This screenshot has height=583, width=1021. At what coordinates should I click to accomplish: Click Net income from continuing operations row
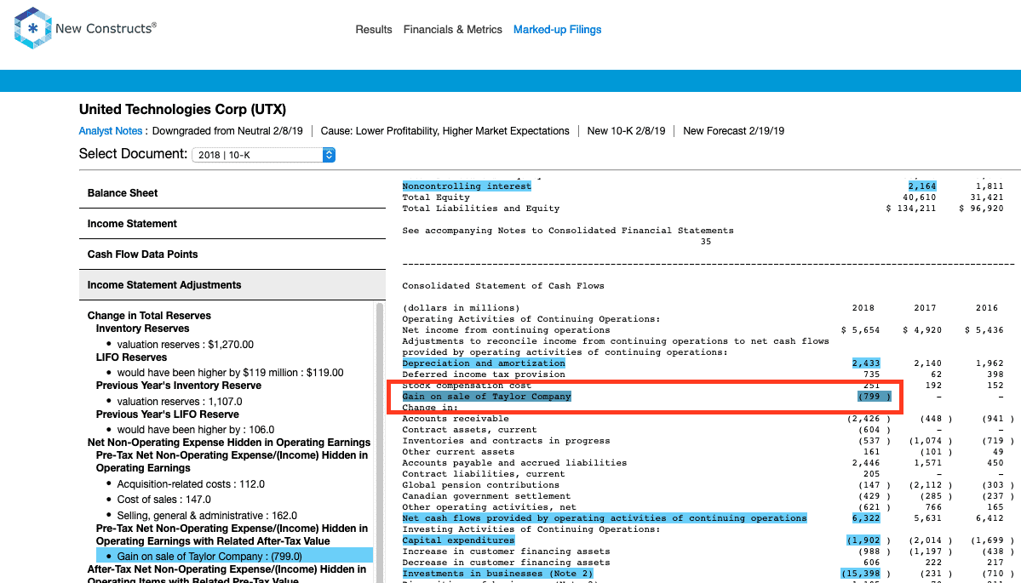pos(506,330)
